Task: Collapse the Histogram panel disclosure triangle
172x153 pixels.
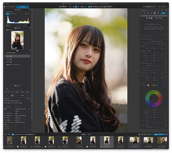Action: point(4,12)
